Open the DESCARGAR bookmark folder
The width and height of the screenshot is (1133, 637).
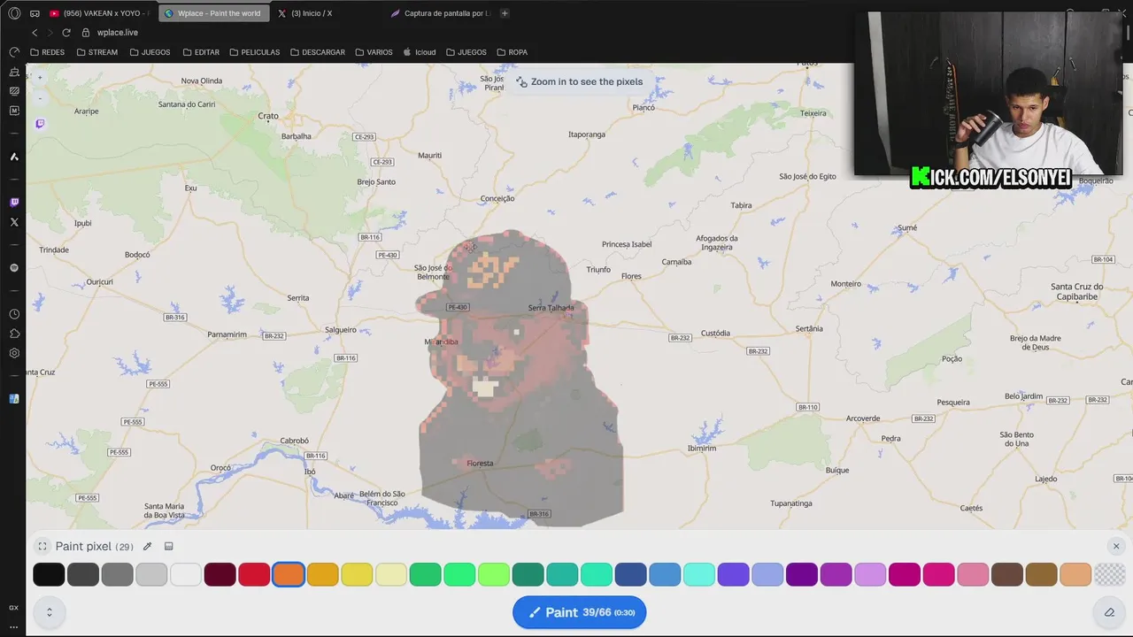pyautogui.click(x=317, y=52)
